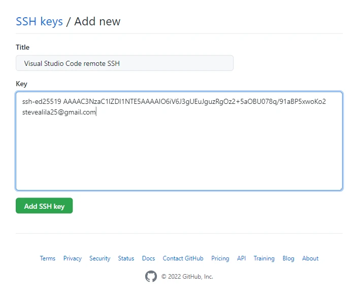Viewport: 359px width, 303px height.
Task: Click the Key field label
Action: point(21,84)
